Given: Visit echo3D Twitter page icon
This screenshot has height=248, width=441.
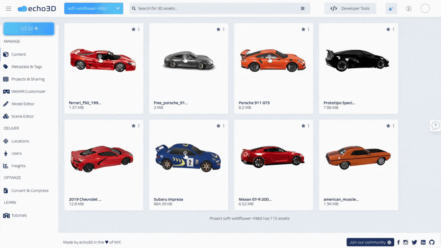Looking at the screenshot, I should pyautogui.click(x=414, y=242).
